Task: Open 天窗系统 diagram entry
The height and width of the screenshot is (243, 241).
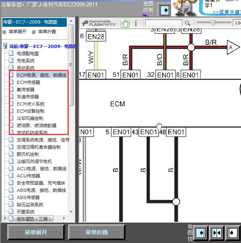Action: tap(26, 212)
